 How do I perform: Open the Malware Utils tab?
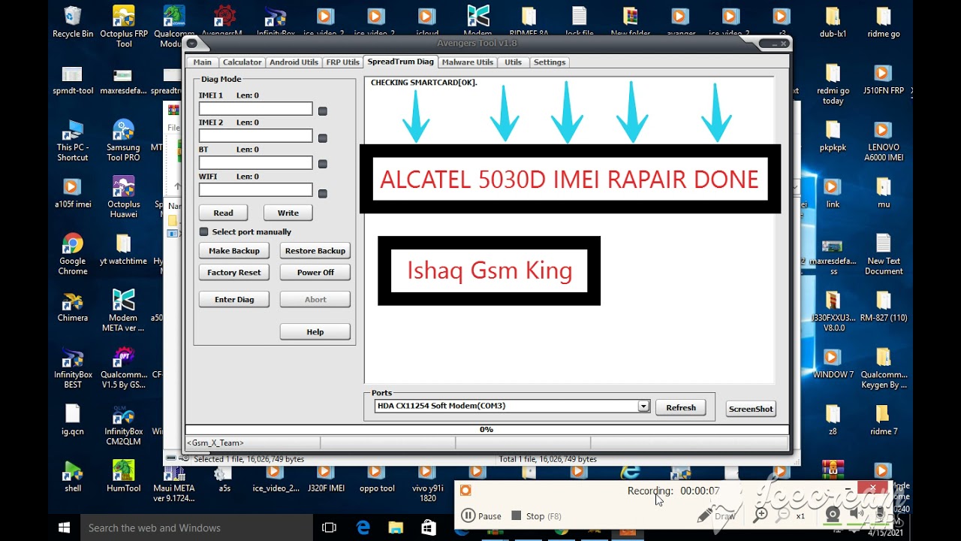click(x=468, y=62)
